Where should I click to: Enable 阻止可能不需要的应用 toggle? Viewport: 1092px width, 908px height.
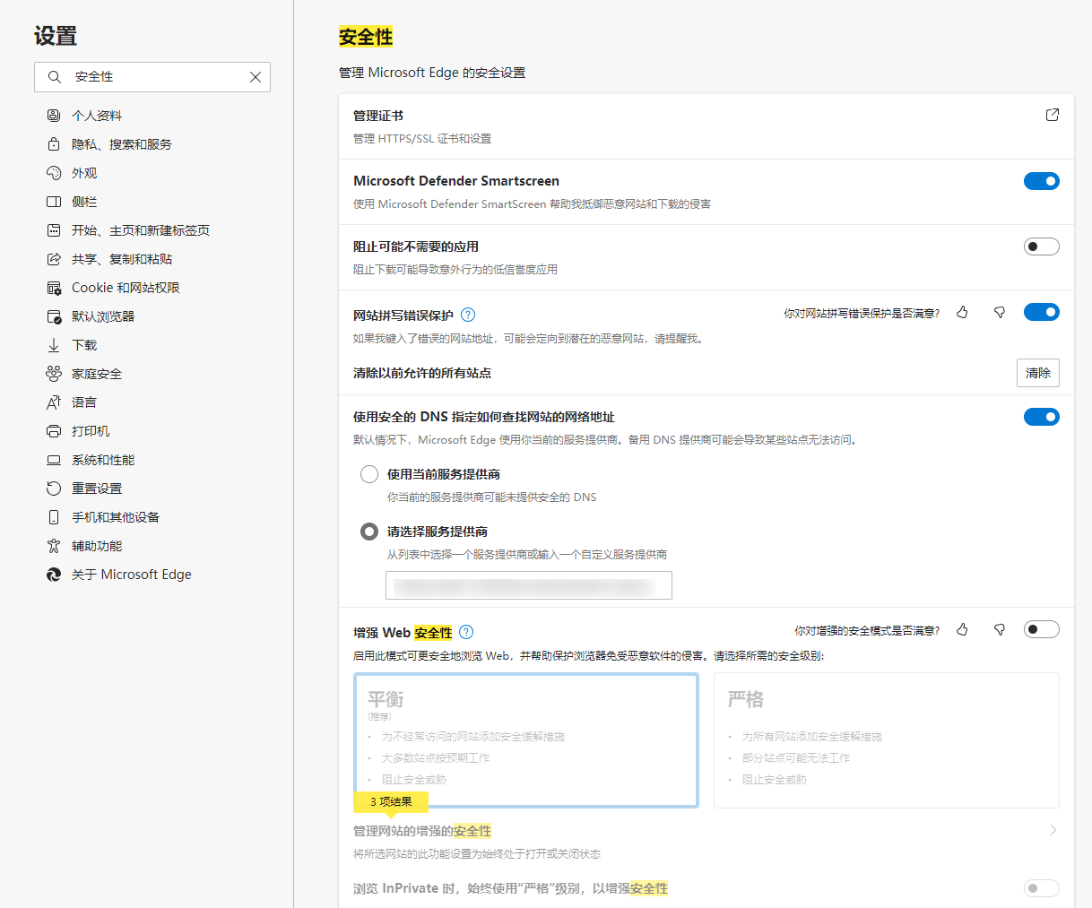[x=1042, y=246]
